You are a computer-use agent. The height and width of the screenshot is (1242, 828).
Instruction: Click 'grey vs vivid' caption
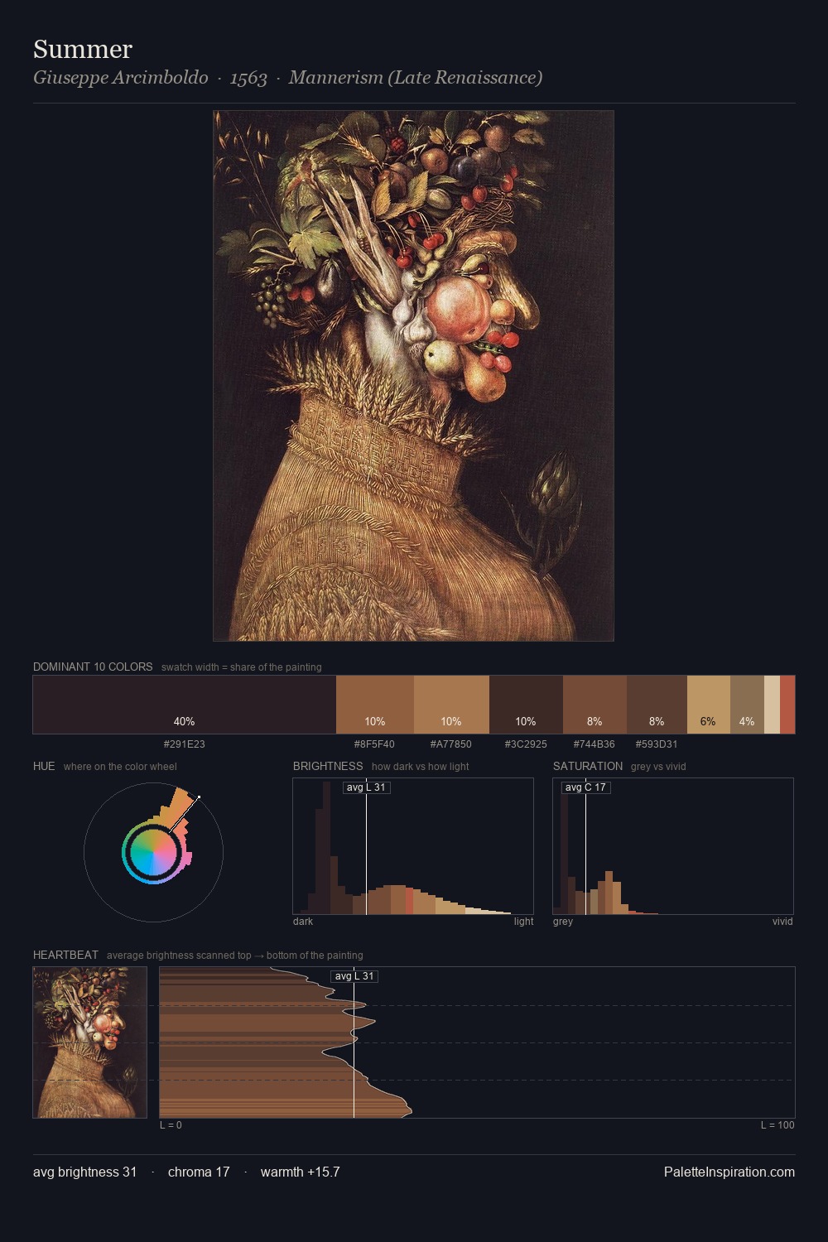(x=658, y=767)
